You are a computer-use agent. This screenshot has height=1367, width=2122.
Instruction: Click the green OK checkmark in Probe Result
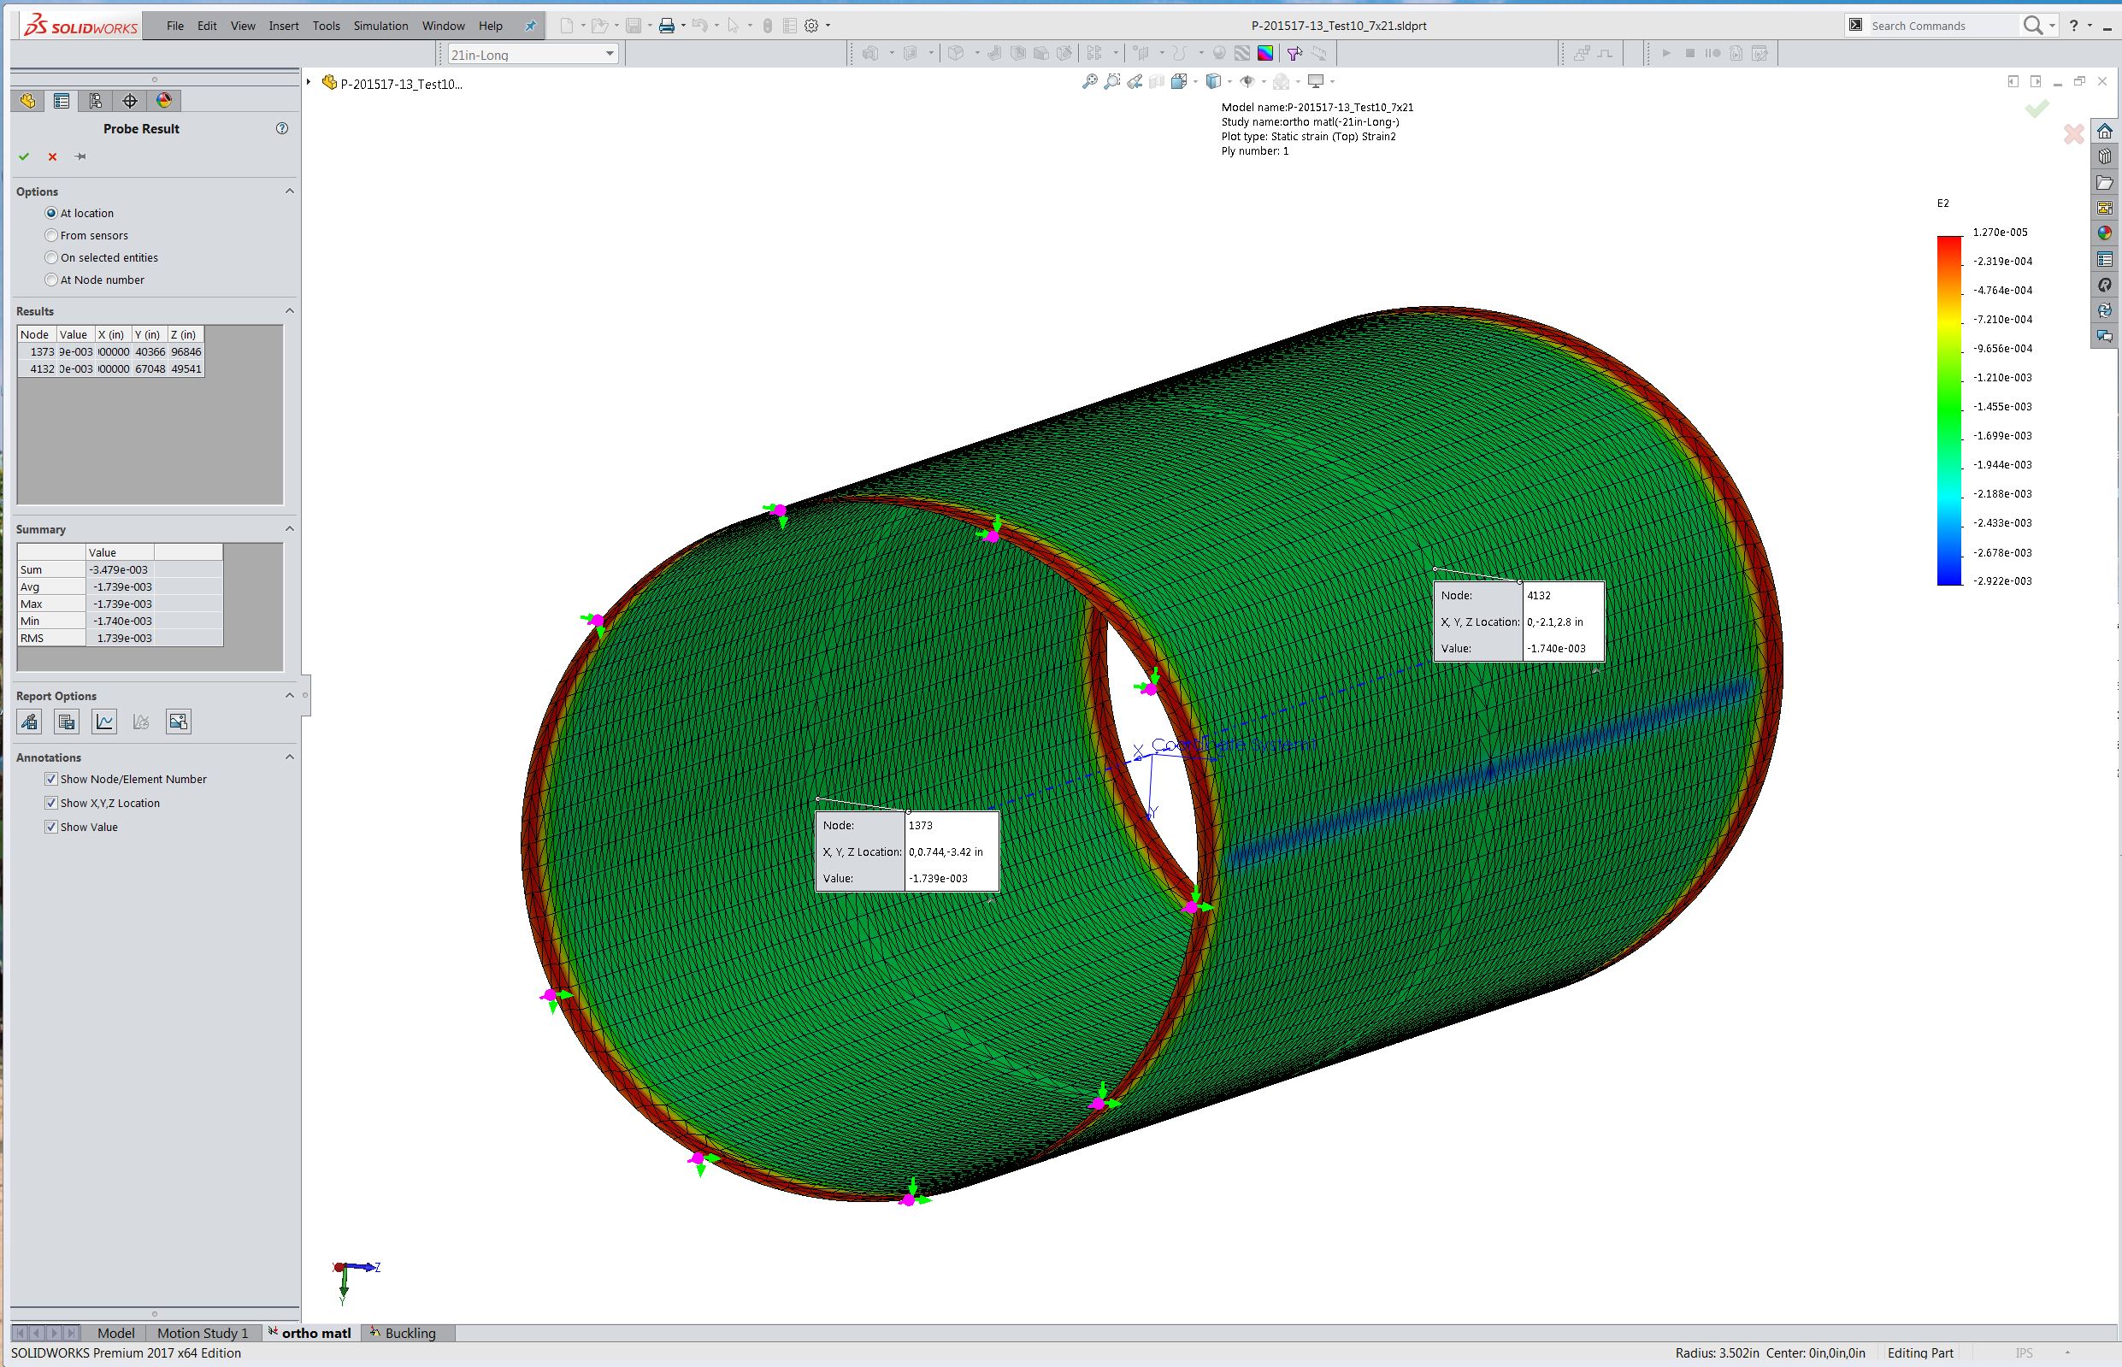[24, 157]
